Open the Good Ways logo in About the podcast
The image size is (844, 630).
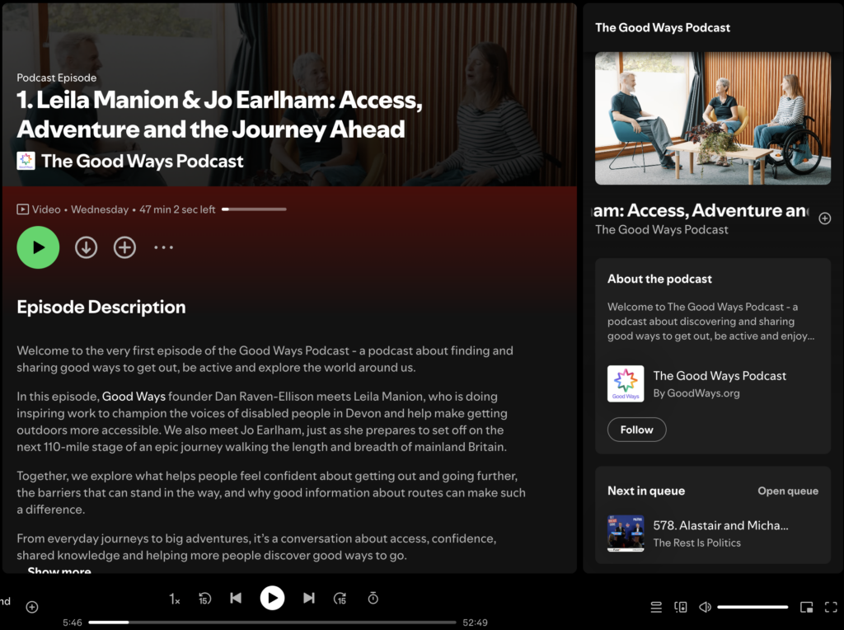pyautogui.click(x=626, y=383)
